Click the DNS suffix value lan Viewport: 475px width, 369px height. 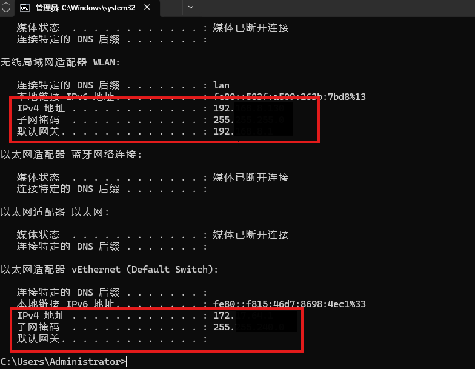(x=221, y=85)
